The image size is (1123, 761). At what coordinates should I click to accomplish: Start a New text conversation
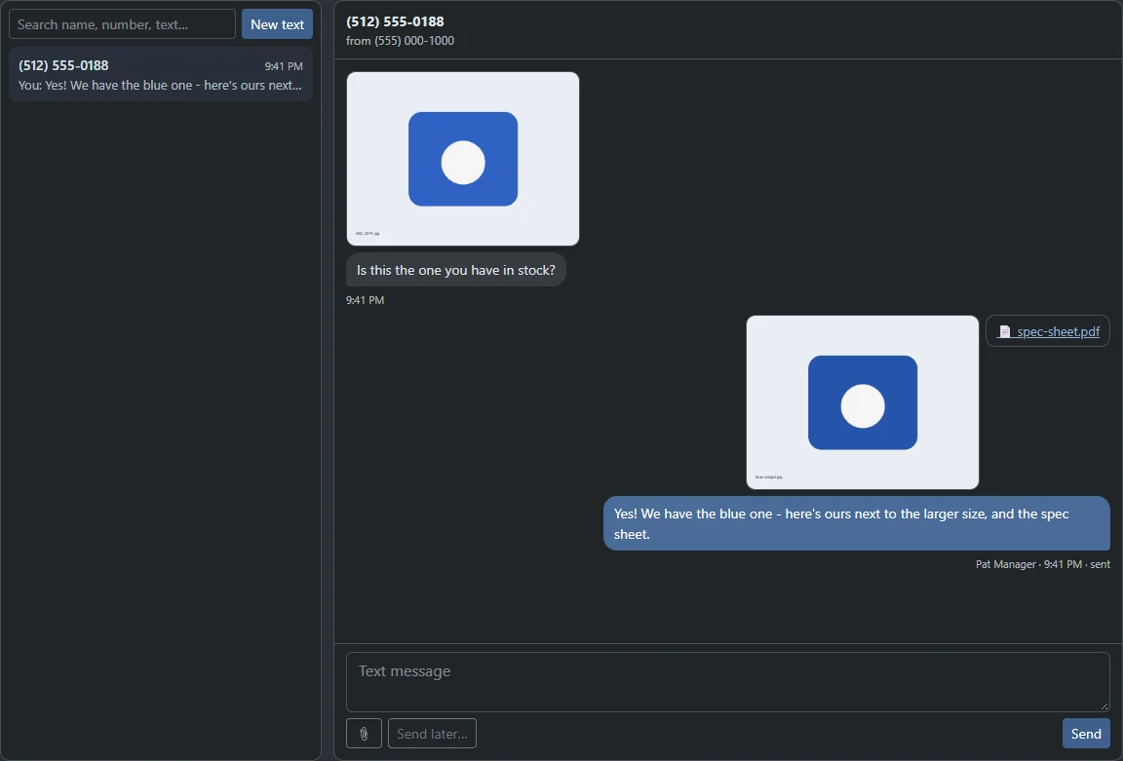277,24
